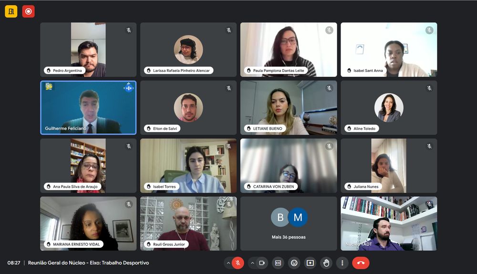The width and height of the screenshot is (477, 274).
Task: Select Guilherme Feliciano's speaking video tile
Action: [88, 108]
